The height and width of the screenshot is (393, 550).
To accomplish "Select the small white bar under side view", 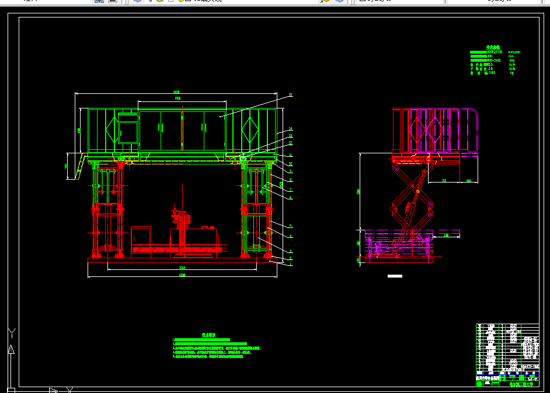I will [395, 276].
